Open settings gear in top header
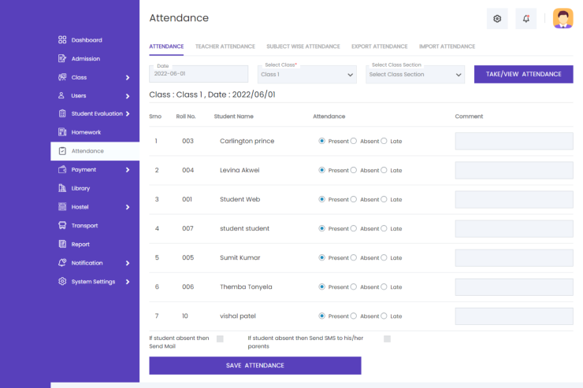583x388 pixels. (x=497, y=19)
